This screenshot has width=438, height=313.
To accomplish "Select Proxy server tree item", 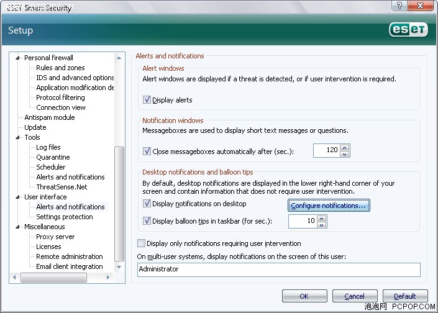I will [55, 237].
